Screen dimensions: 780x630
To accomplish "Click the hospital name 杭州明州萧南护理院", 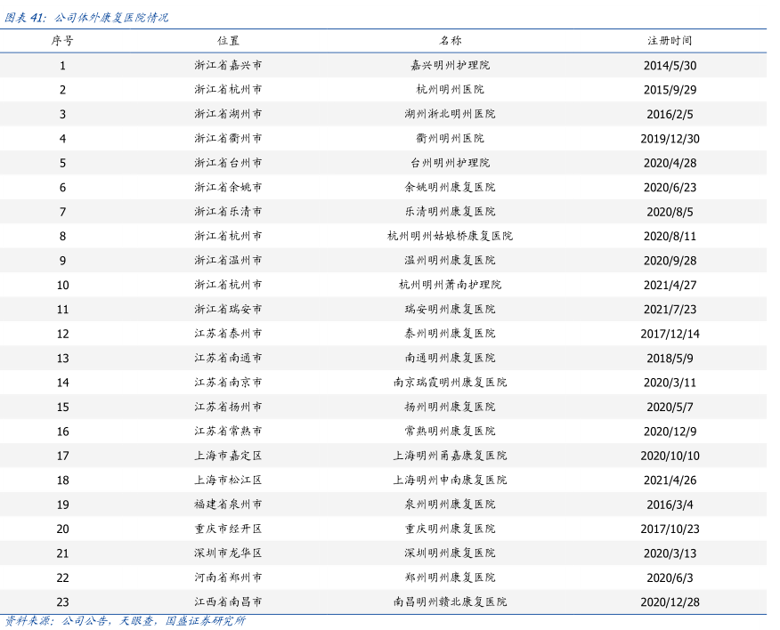I will (x=451, y=285).
